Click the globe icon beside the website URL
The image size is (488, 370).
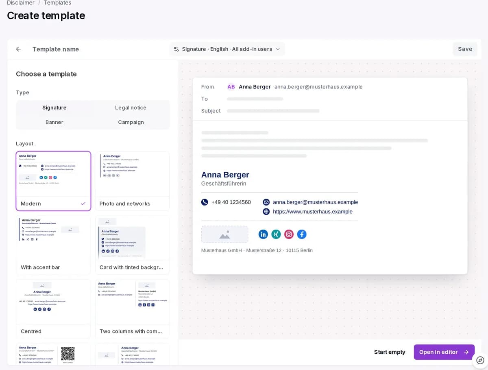(x=266, y=212)
